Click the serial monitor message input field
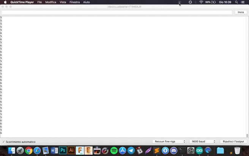The height and width of the screenshot is (156, 249). point(117,12)
